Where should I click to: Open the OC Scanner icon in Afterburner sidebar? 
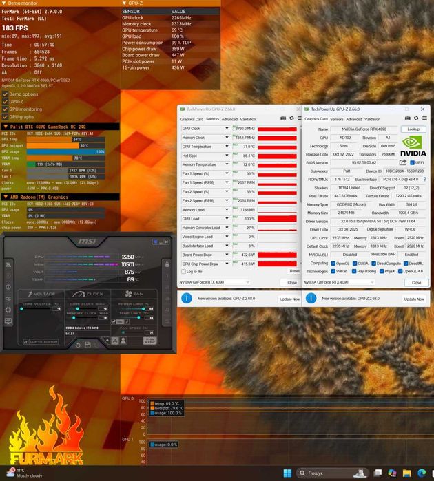[x=8, y=299]
